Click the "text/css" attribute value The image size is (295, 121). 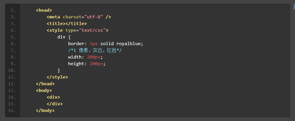pyautogui.click(x=92, y=30)
